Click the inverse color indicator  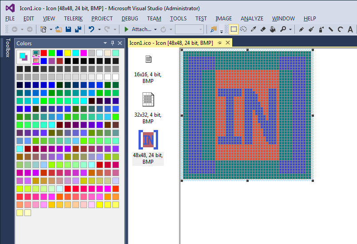[x=36, y=61]
